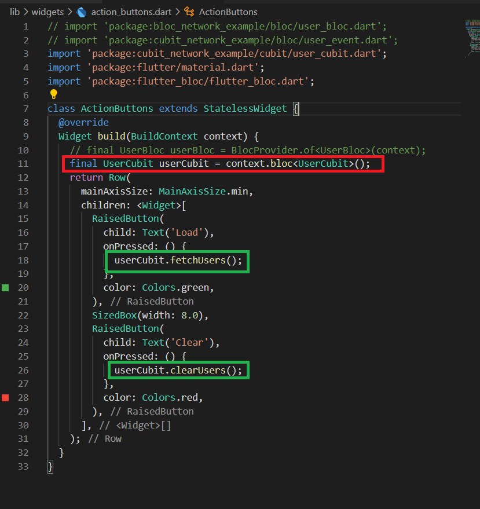This screenshot has height=509, width=480.
Task: Click 'return Row(' on line 12
Action: pos(100,178)
